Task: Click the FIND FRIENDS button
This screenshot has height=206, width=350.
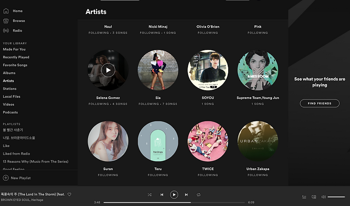Action: 320,103
